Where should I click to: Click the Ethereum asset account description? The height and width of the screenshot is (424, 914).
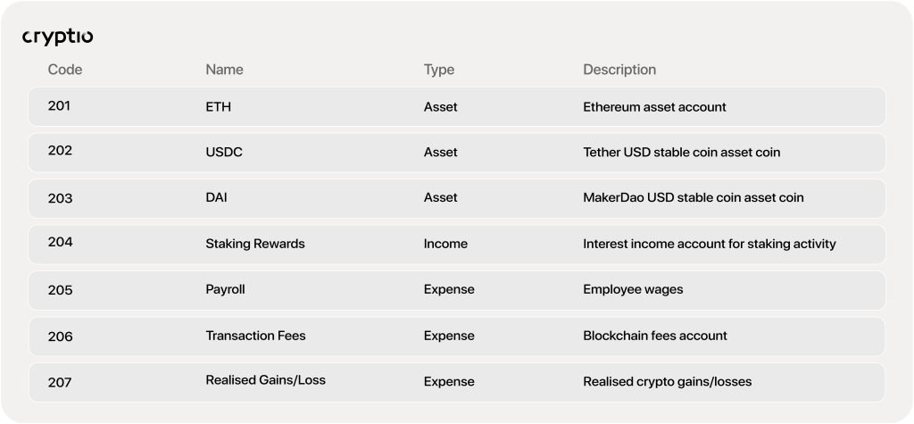coord(654,107)
